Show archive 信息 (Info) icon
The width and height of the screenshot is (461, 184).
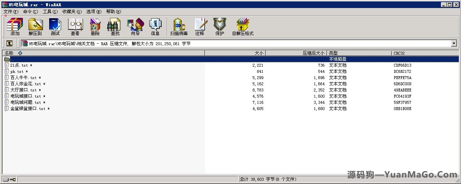[155, 27]
